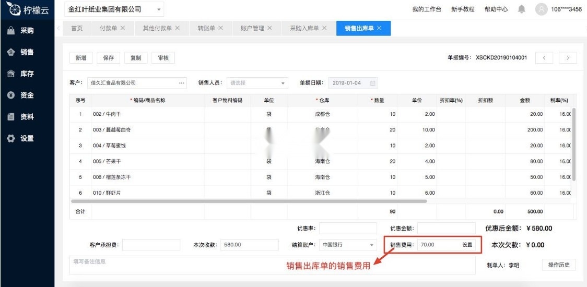The height and width of the screenshot is (287, 587).
Task: Open calendar picker for 单据日期
Action: click(x=372, y=83)
